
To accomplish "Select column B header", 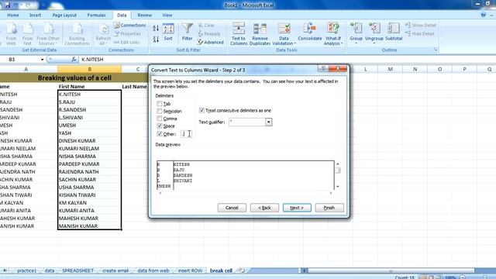I will [90, 69].
